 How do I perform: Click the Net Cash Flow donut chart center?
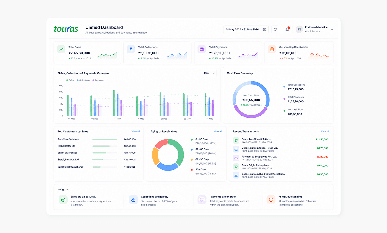251,100
